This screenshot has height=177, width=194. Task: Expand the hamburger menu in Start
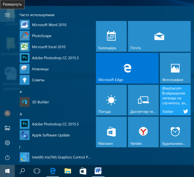(x=7, y=15)
